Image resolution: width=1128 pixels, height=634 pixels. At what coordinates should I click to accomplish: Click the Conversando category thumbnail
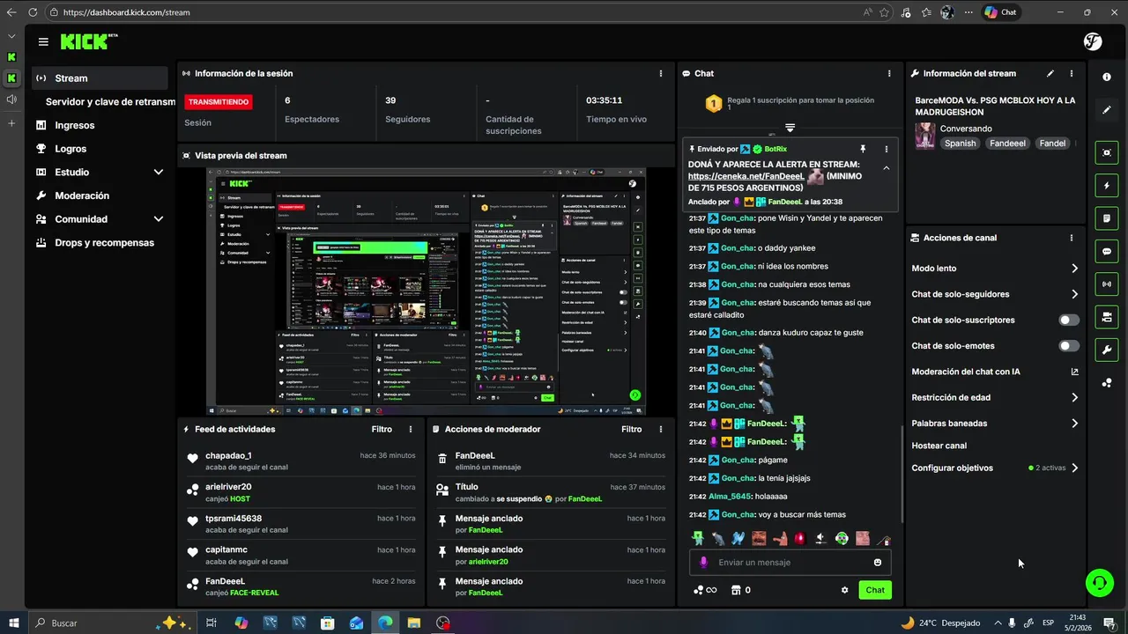[x=925, y=136]
